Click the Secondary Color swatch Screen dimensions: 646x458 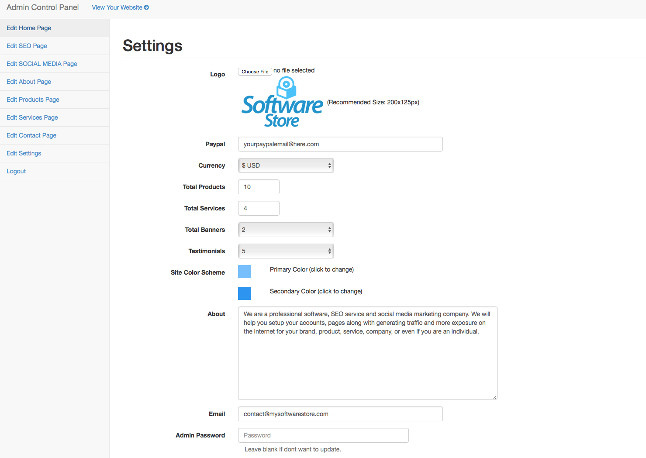pyautogui.click(x=245, y=293)
